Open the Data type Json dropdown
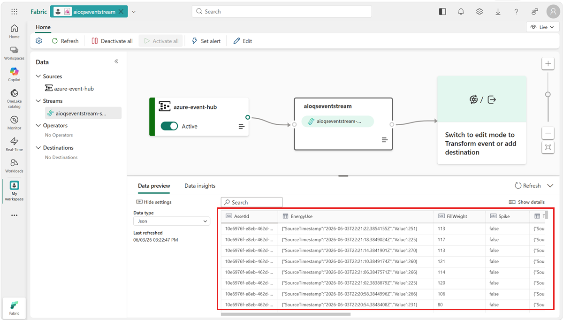This screenshot has width=563, height=320. pyautogui.click(x=172, y=221)
